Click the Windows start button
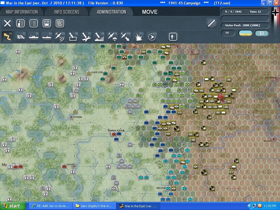The height and width of the screenshot is (210, 280). pyautogui.click(x=13, y=206)
